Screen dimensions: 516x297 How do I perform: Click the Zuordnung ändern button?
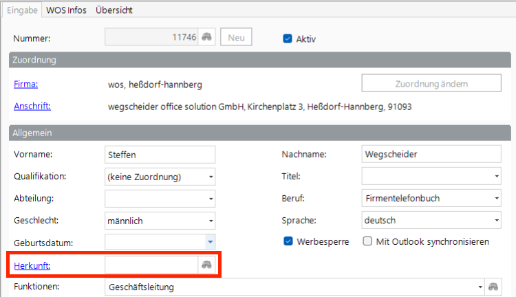[x=431, y=84]
